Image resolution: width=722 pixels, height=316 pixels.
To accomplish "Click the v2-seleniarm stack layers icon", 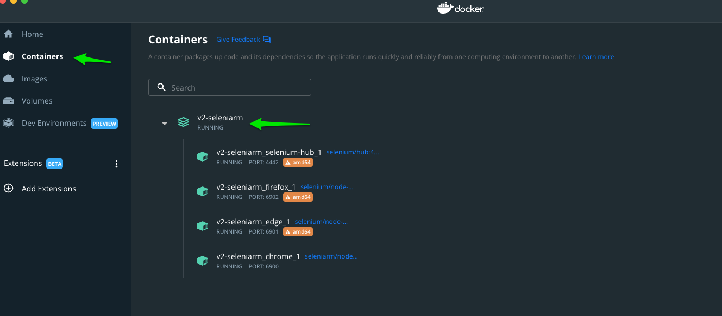I will click(184, 122).
